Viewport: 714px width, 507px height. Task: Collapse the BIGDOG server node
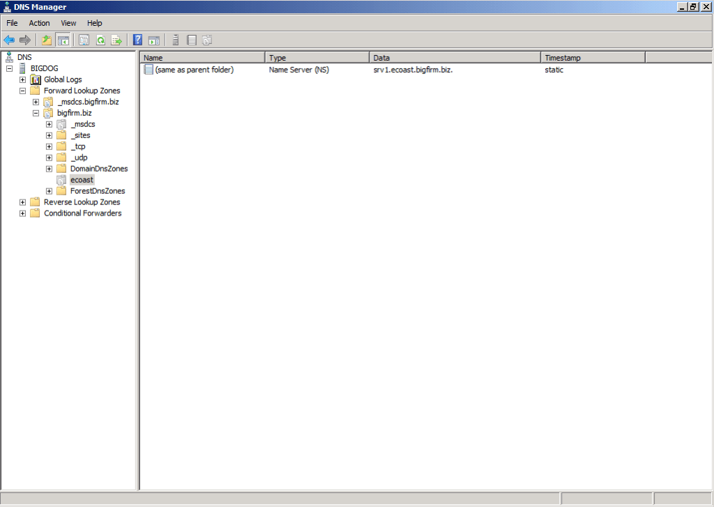point(9,68)
